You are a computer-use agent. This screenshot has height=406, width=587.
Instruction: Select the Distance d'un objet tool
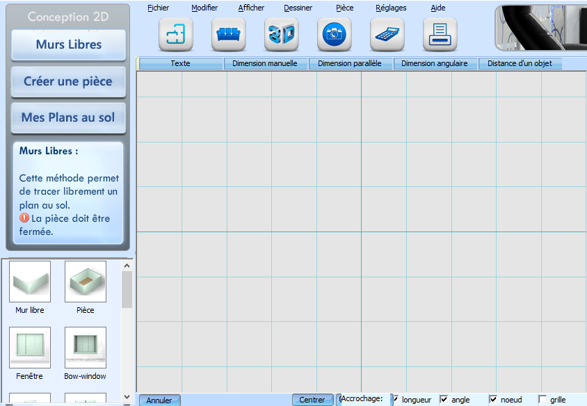(x=520, y=64)
